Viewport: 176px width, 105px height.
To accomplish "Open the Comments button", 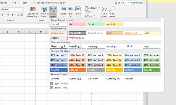I will (136, 3).
